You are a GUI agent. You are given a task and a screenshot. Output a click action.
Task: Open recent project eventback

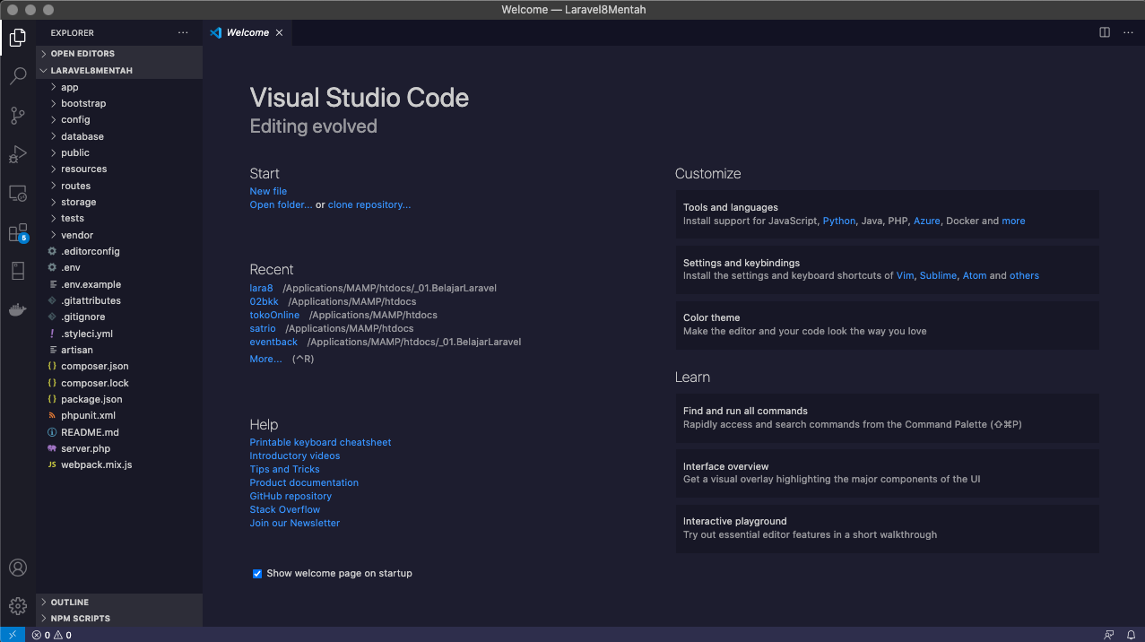[273, 342]
